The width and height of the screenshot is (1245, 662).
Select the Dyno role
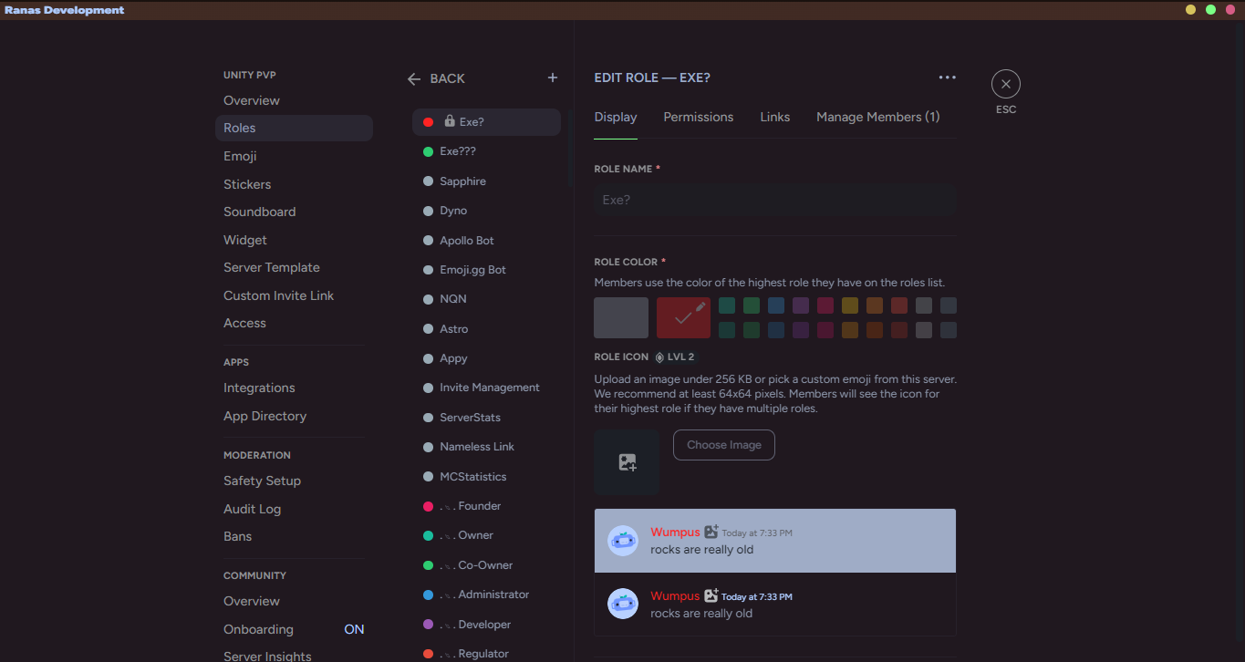[x=486, y=211]
